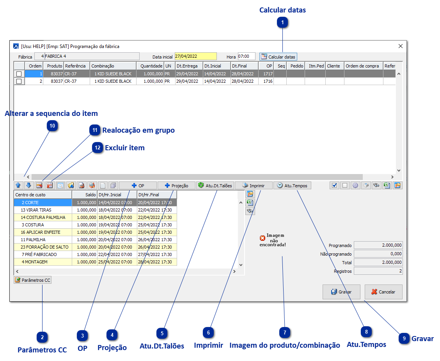Click the magnifier over orange block icon
This screenshot has width=440, height=361.
click(x=92, y=185)
